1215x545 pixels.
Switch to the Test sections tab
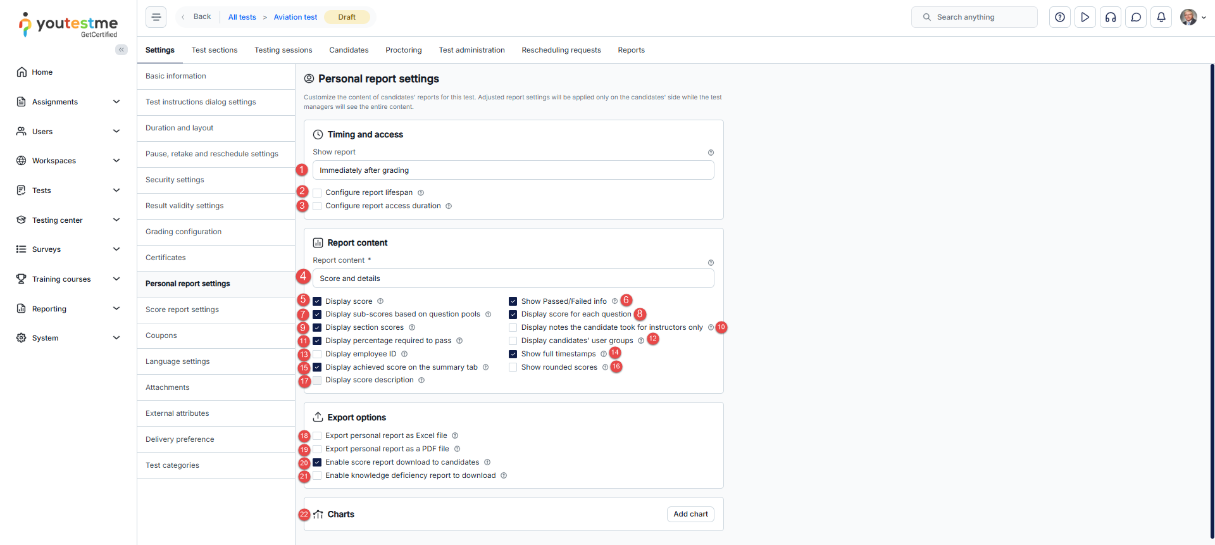[215, 50]
